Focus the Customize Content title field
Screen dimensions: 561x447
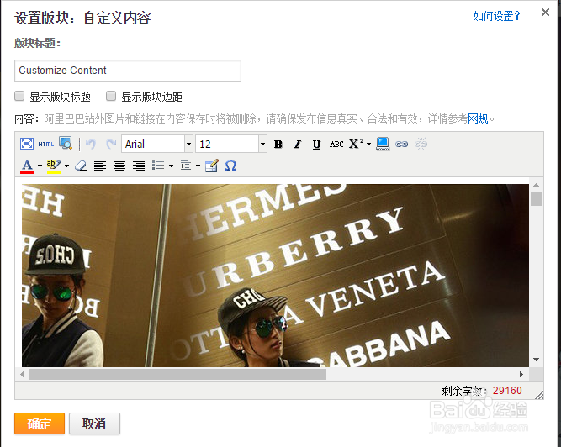128,71
